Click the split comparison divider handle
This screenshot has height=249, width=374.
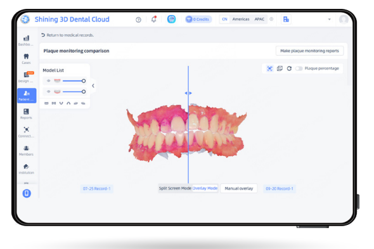[x=188, y=93]
